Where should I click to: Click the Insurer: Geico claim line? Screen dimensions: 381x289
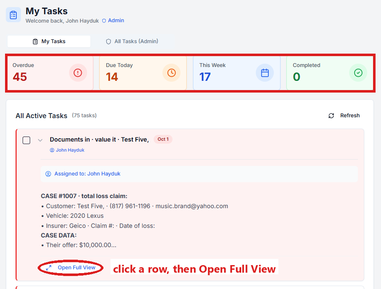coord(98,226)
